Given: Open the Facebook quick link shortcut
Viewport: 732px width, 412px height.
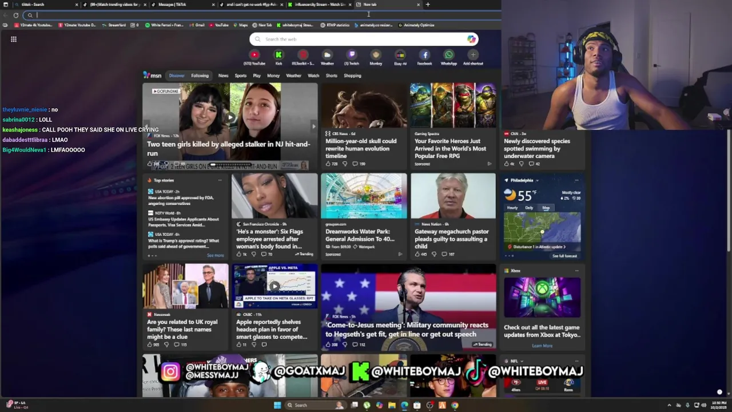Looking at the screenshot, I should pyautogui.click(x=424, y=55).
